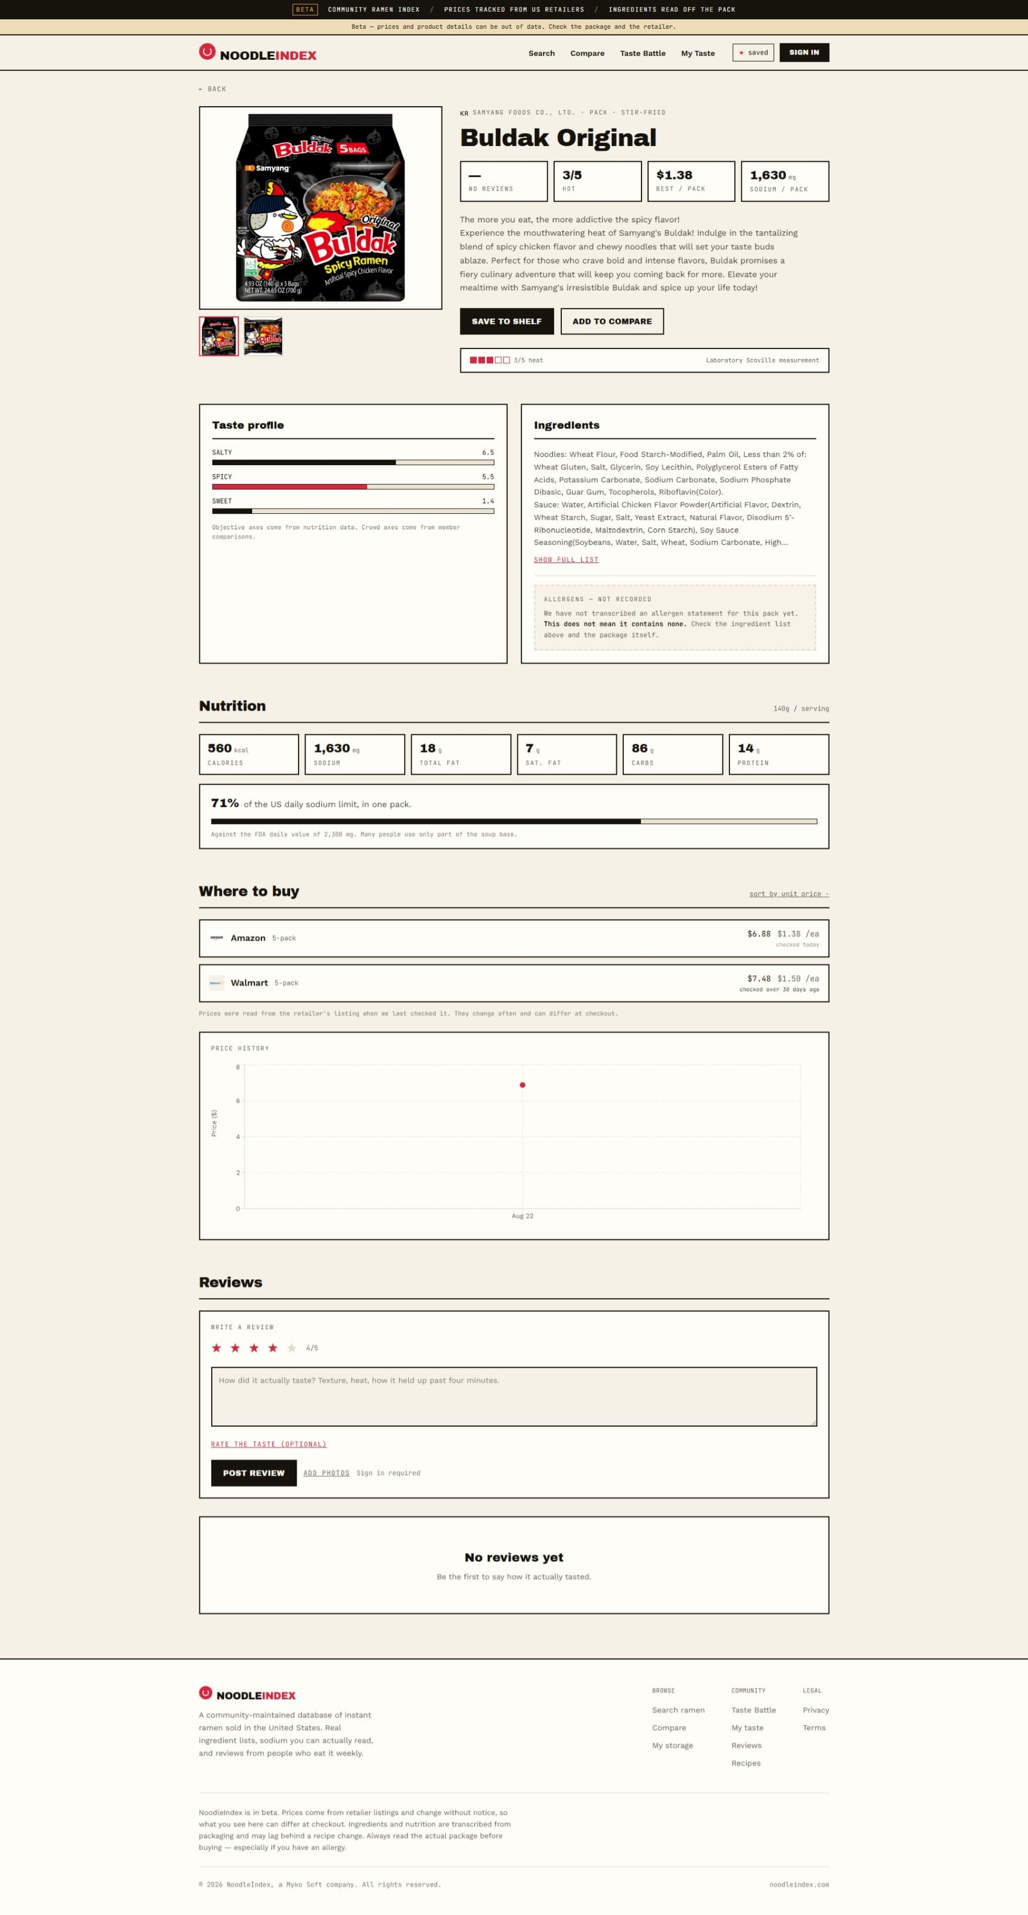Click 'Laboratory Scoville measurement' text

(x=762, y=361)
